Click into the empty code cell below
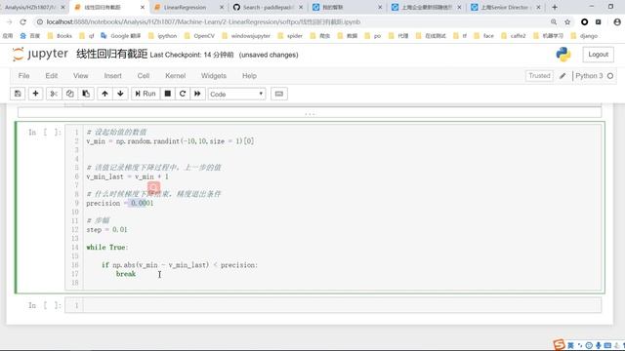 [x=342, y=305]
